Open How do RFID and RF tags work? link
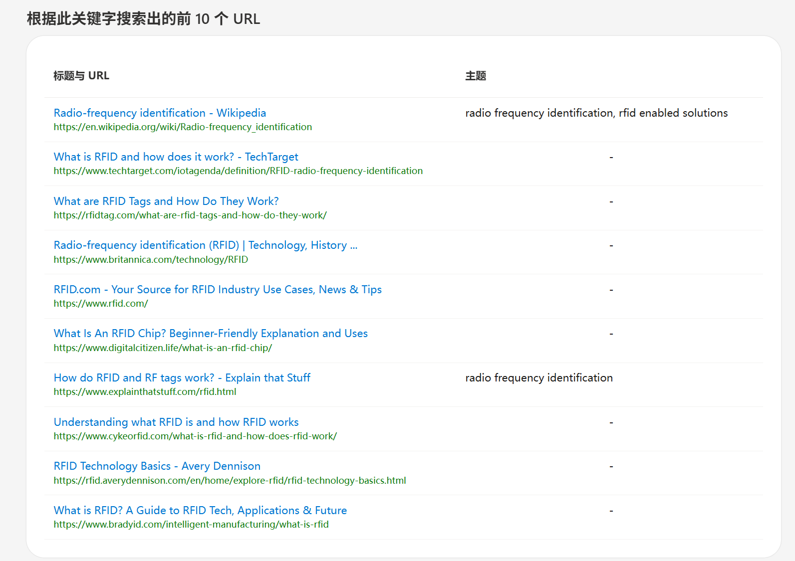The height and width of the screenshot is (561, 795). coord(182,378)
